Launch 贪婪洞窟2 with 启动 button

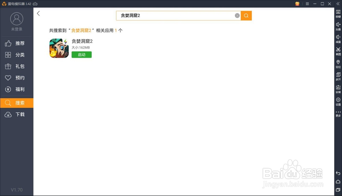coord(82,55)
